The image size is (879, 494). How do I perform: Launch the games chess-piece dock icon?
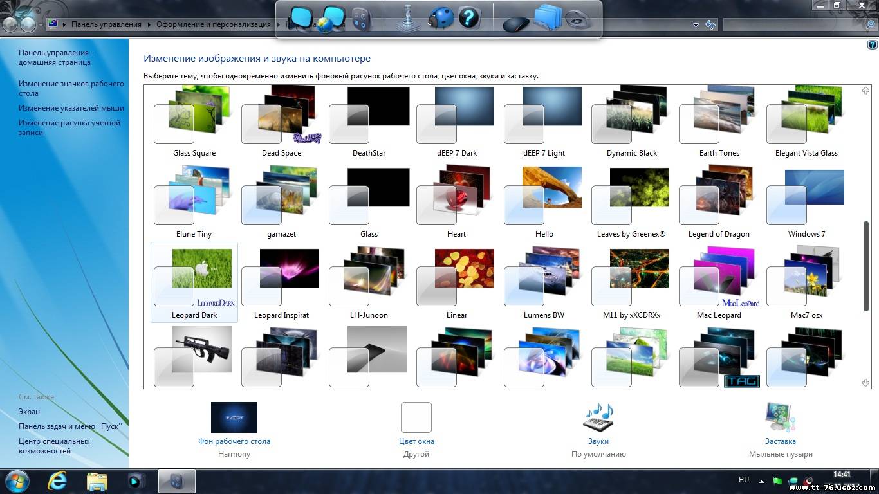click(409, 18)
